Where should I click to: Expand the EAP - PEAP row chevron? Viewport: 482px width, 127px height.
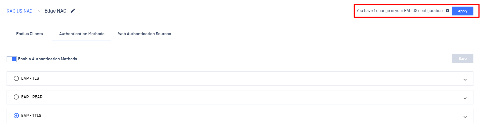coord(465,98)
